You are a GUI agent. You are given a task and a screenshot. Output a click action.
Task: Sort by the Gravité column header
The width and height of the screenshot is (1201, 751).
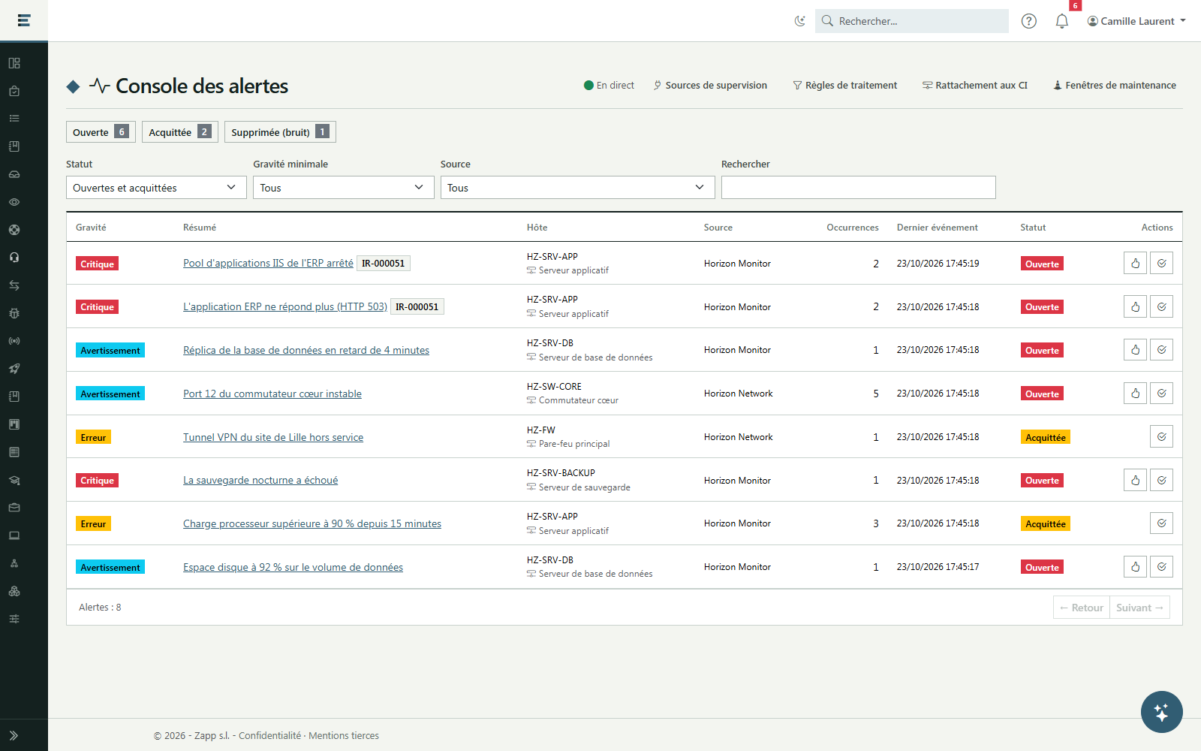(91, 228)
